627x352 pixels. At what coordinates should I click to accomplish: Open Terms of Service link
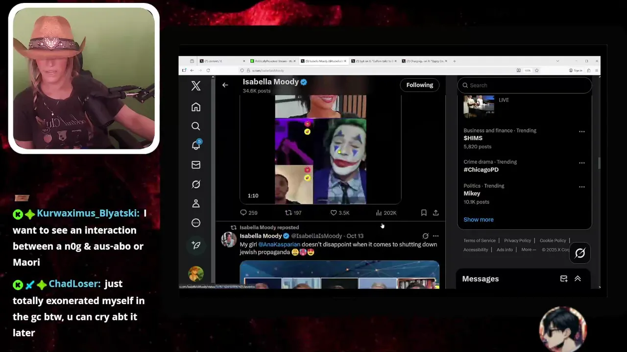pyautogui.click(x=480, y=241)
